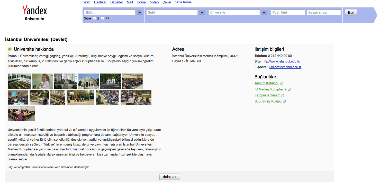The image size is (380, 186).
Task: Click the İstanbul Üniversitesi (Devlet) heading
Action: (36, 39)
